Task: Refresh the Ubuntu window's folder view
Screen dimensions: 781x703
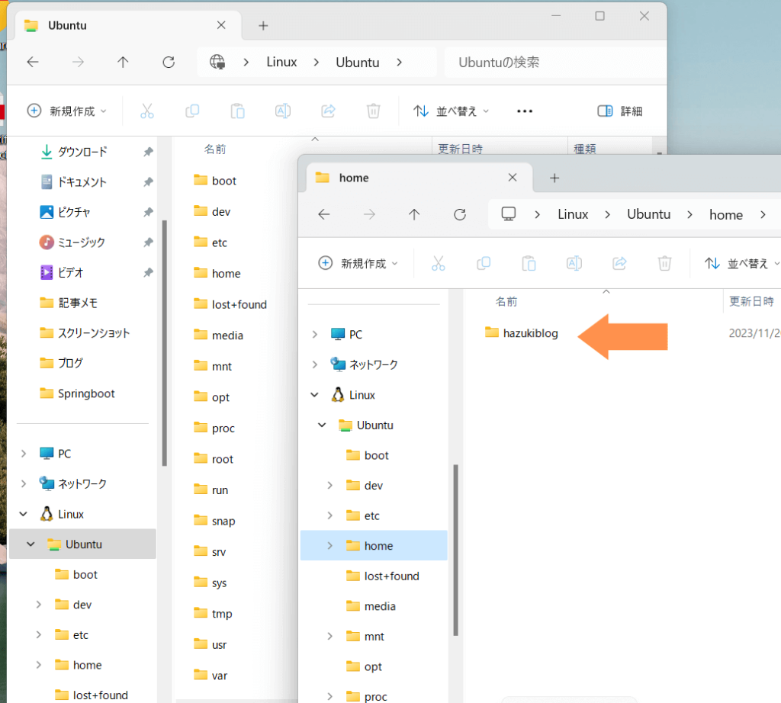Action: (x=169, y=63)
